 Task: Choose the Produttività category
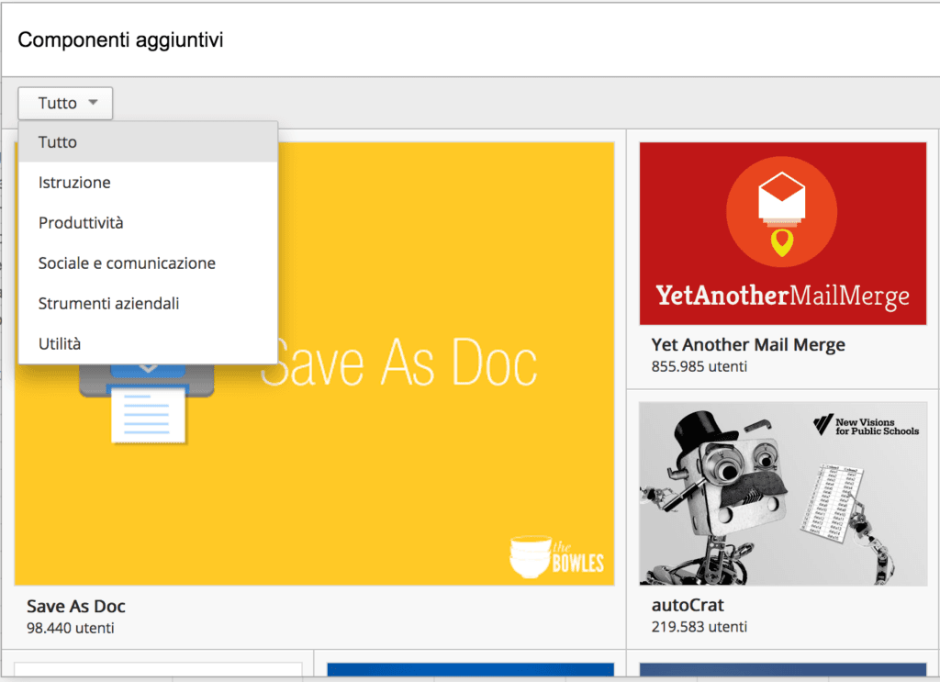pos(148,222)
